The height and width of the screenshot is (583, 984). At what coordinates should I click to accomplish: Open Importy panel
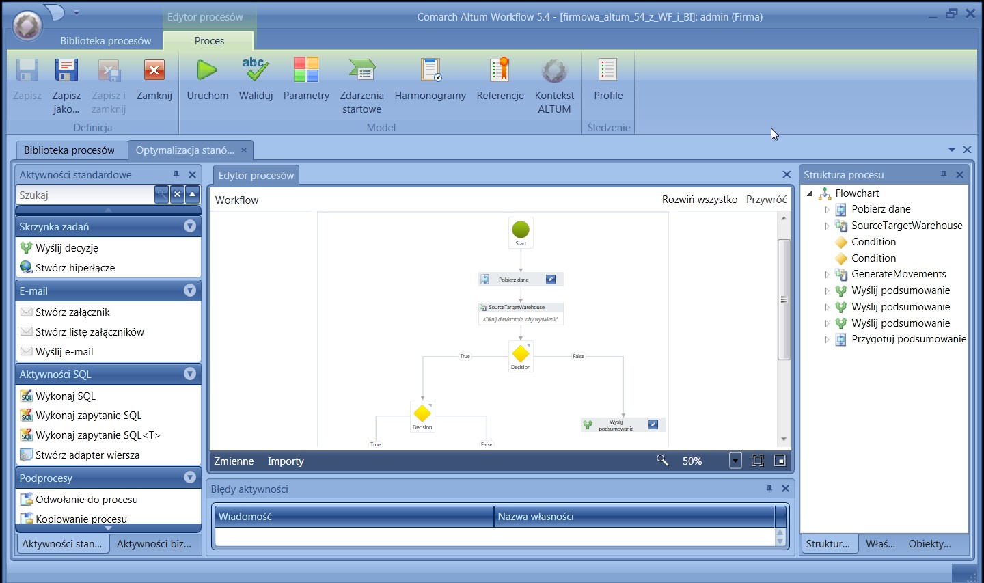coord(286,461)
